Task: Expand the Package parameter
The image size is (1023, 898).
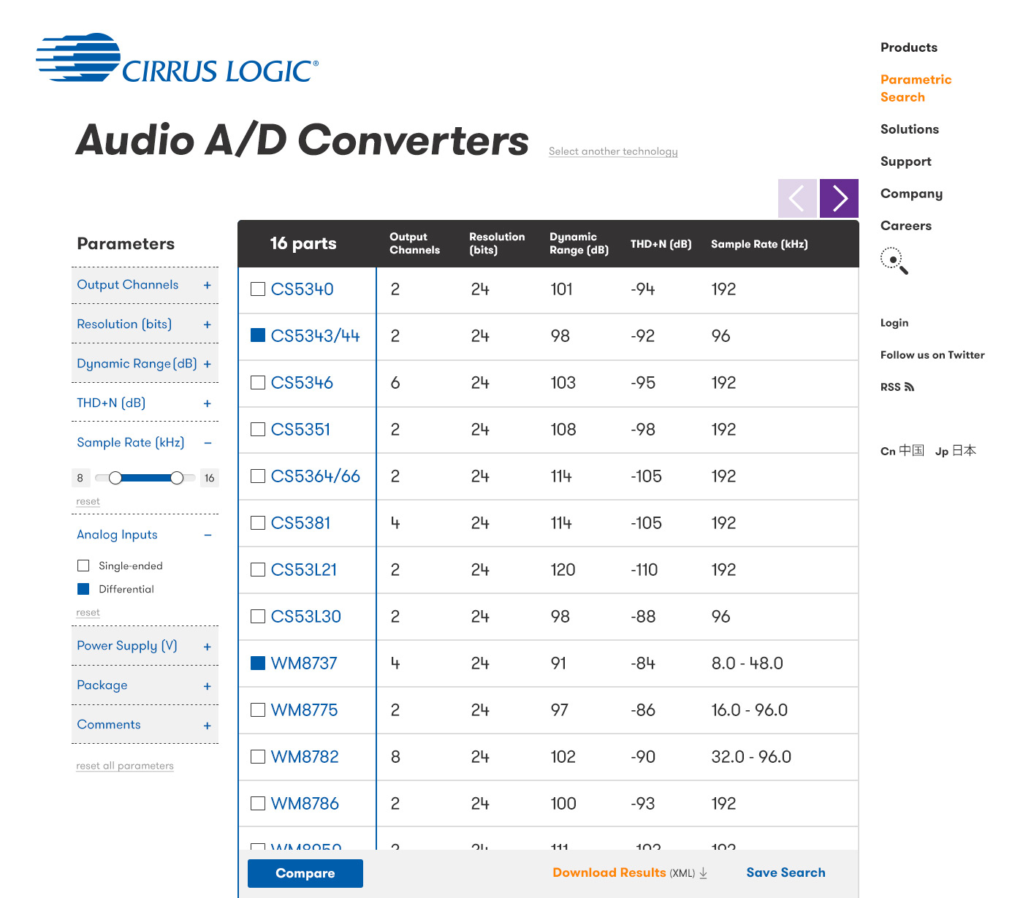Action: coord(145,685)
